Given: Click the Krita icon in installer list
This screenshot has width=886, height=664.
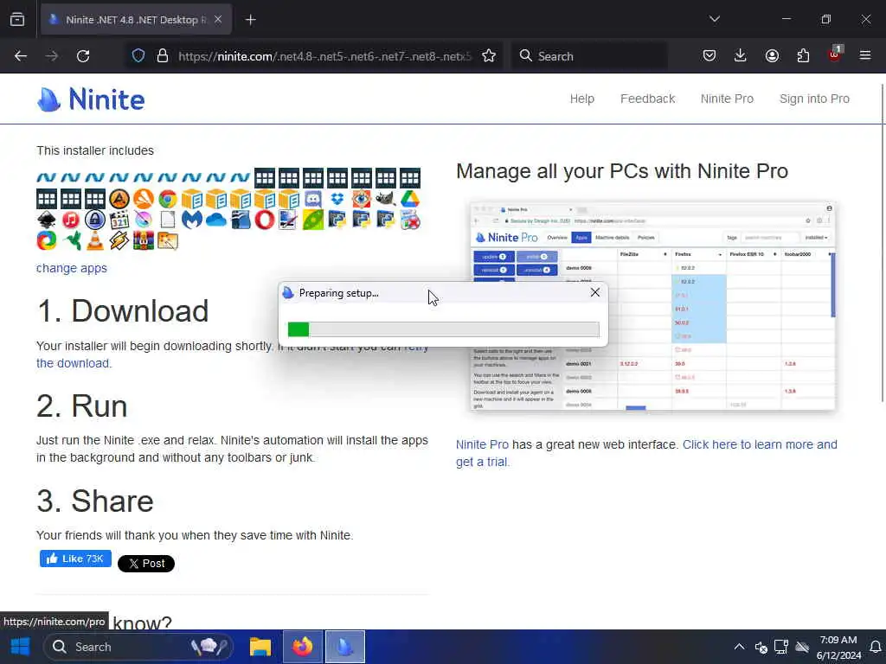Looking at the screenshot, I should coord(144,220).
